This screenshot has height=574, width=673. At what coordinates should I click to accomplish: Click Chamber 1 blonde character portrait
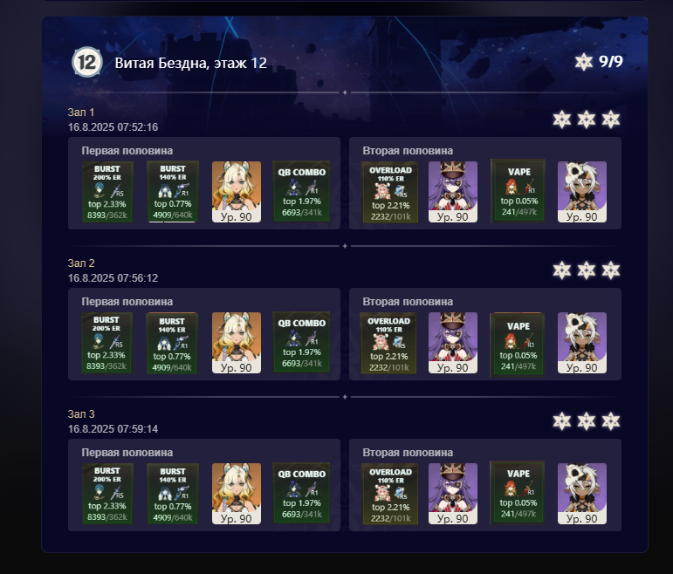pos(237,192)
